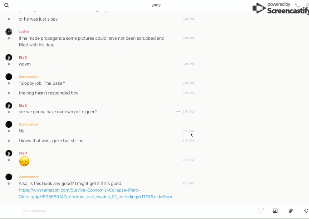Viewport: 309px width, 219px height.
Task: Click Luther's profile avatar
Action: [9, 32]
